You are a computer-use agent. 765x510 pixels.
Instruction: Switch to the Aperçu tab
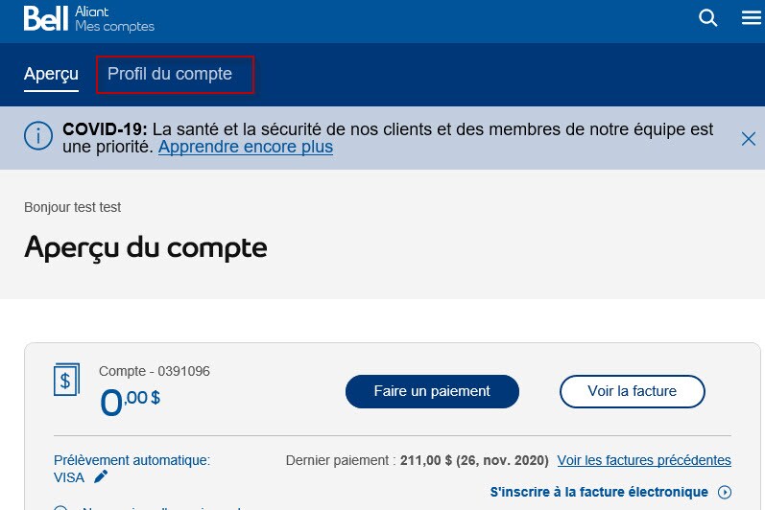coord(51,74)
